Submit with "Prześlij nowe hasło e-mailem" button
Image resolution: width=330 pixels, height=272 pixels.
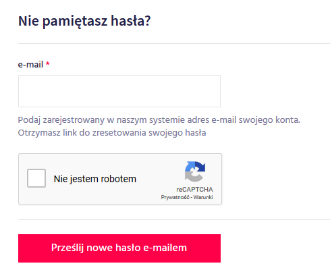click(119, 248)
